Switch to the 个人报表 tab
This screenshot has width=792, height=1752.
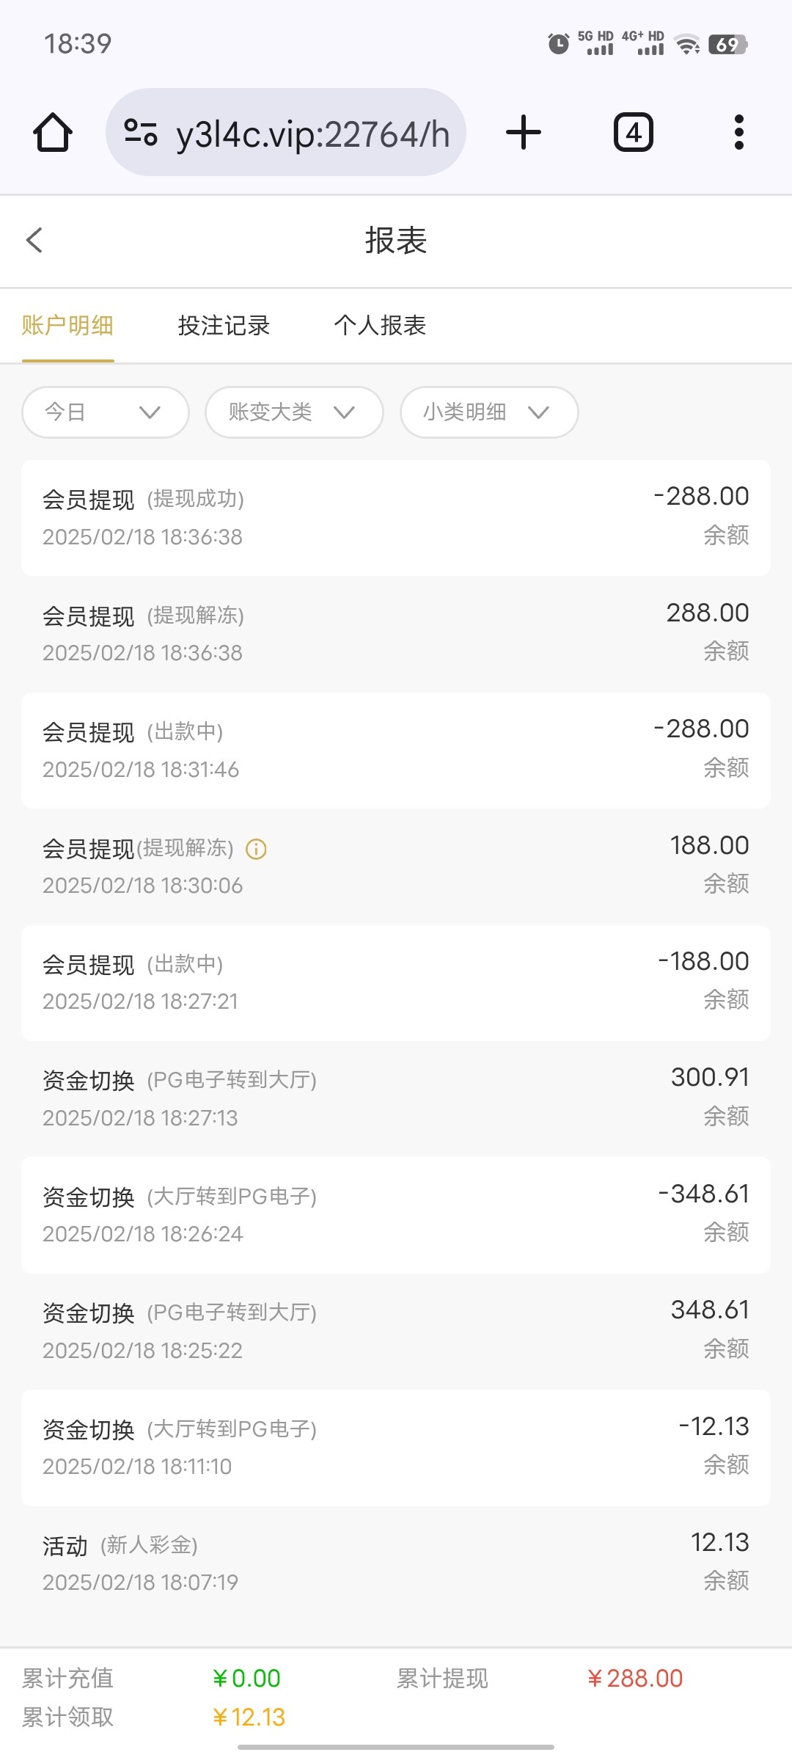pyautogui.click(x=380, y=325)
